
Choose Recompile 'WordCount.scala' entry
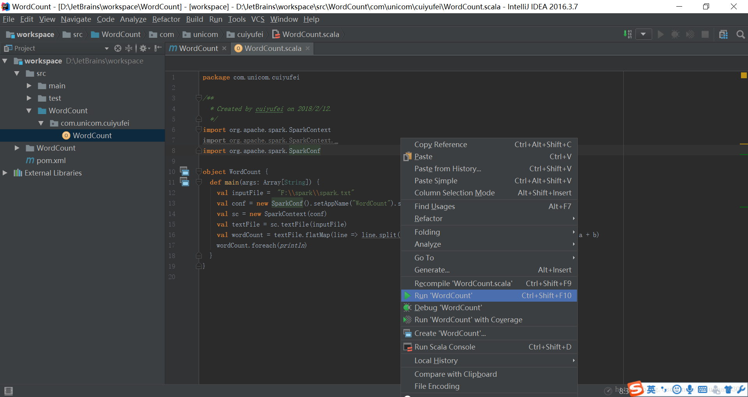(x=489, y=283)
